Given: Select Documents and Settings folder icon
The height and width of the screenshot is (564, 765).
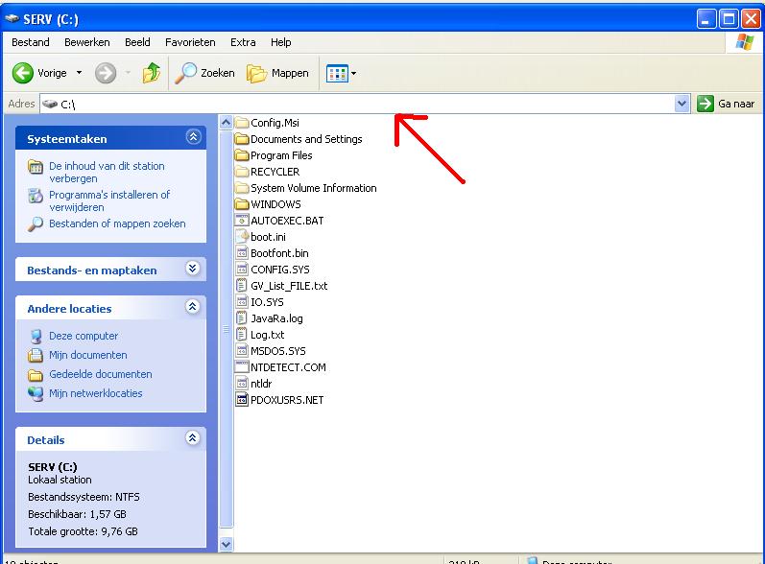Looking at the screenshot, I should click(x=242, y=139).
